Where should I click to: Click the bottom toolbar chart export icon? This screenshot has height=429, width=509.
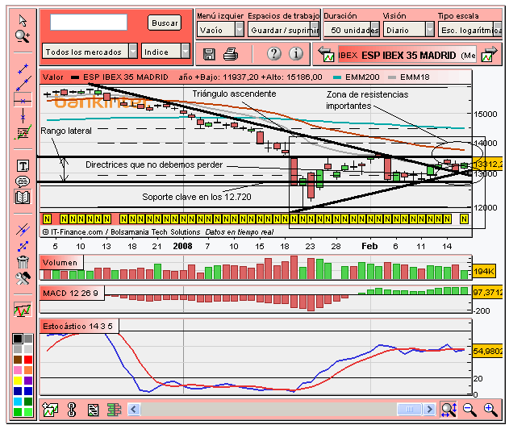coord(50,410)
